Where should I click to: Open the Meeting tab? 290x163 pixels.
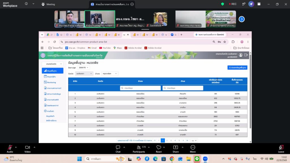pos(48,4)
